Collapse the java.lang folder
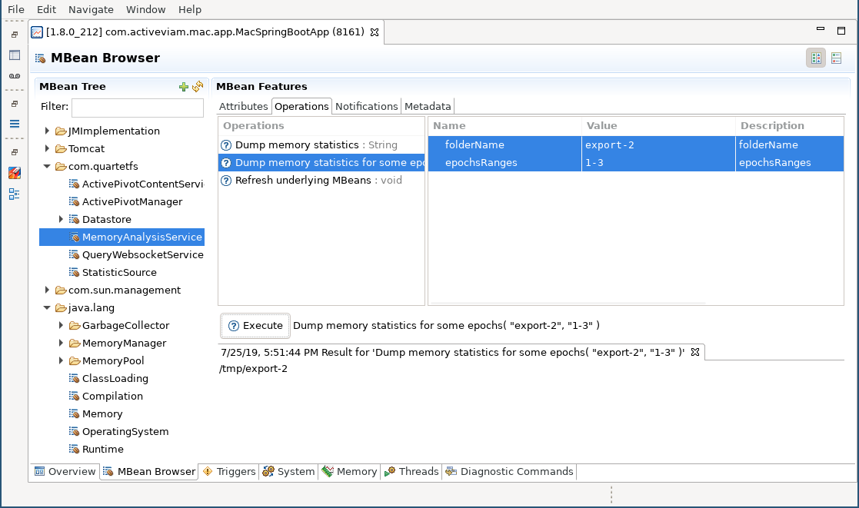 click(x=47, y=307)
